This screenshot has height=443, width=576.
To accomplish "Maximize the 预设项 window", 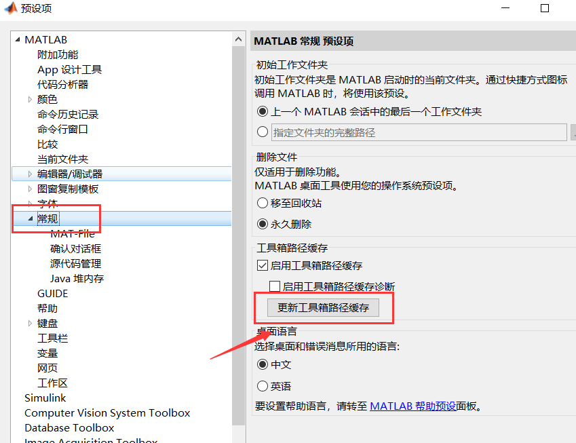I will [545, 8].
